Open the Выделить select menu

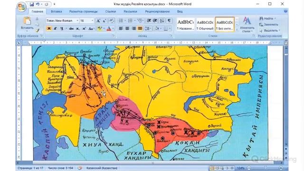pos(270,30)
